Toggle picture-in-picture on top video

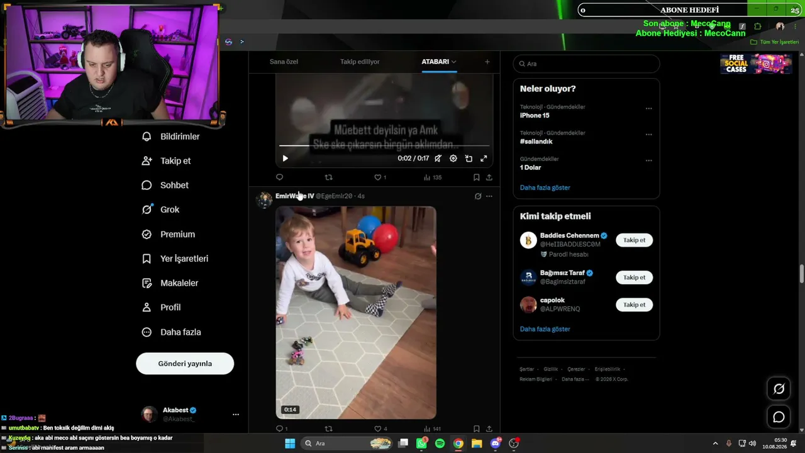tap(469, 159)
